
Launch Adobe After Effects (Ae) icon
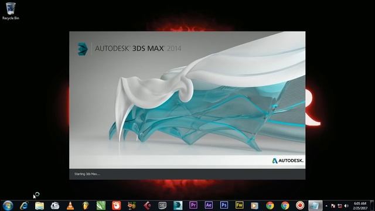pos(209,205)
